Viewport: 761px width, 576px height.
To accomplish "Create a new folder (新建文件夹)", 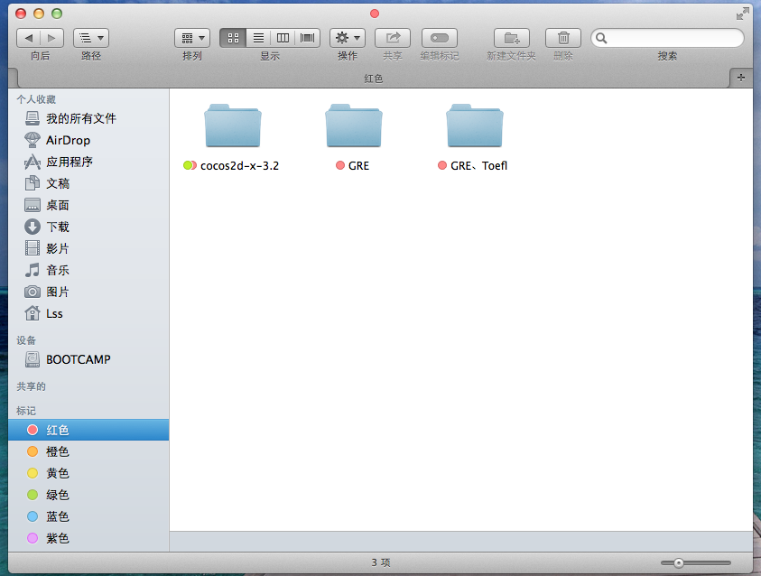I will click(x=512, y=38).
